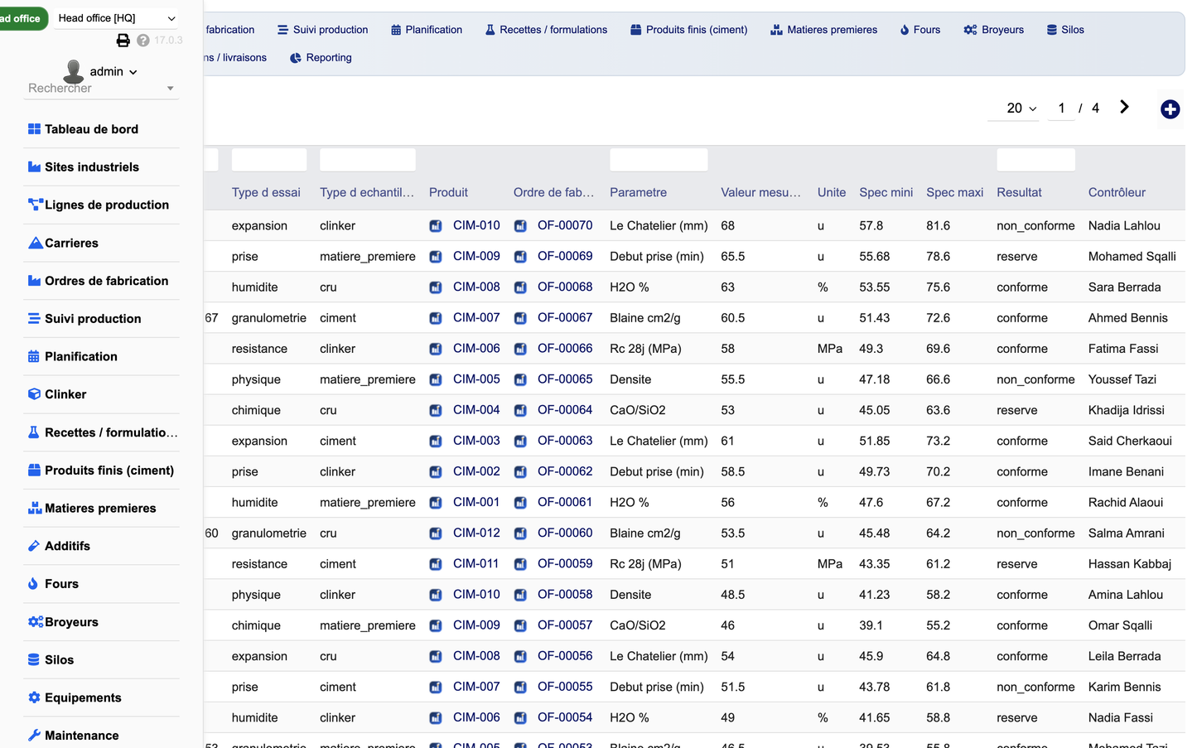Open Planification top menu tab

tap(427, 30)
